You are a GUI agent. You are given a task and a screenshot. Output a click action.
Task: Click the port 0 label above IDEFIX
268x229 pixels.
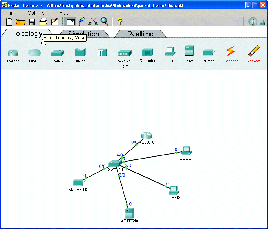pyautogui.click(x=167, y=183)
